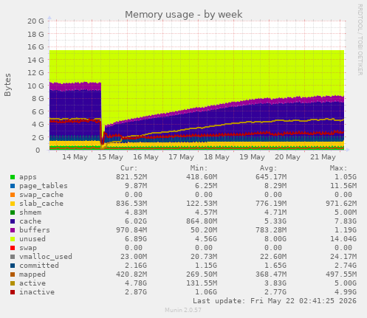Click the apps current value 821.52M
Screen dimensions: 367x318
[131, 177]
